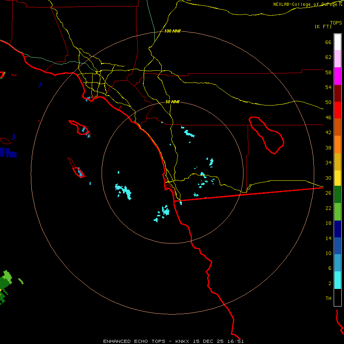Screen dimensions: 344x344
Task: Click the "26" legend value
Action: (x=328, y=193)
